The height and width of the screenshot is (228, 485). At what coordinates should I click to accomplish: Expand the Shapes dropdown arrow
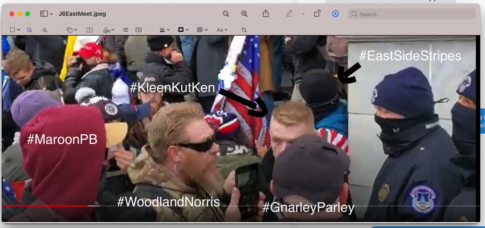point(75,30)
